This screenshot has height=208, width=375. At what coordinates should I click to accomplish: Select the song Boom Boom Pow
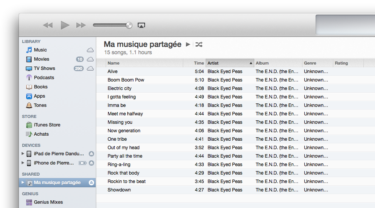pos(126,80)
